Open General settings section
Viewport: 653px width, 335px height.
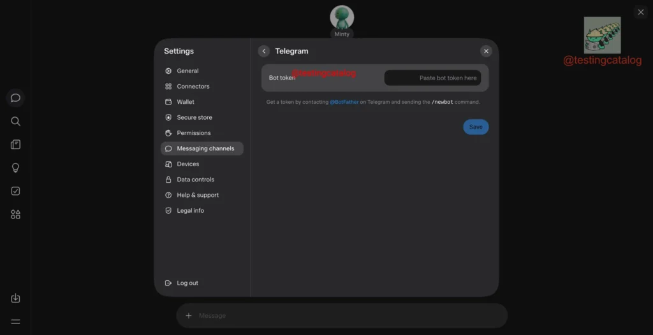[202, 71]
